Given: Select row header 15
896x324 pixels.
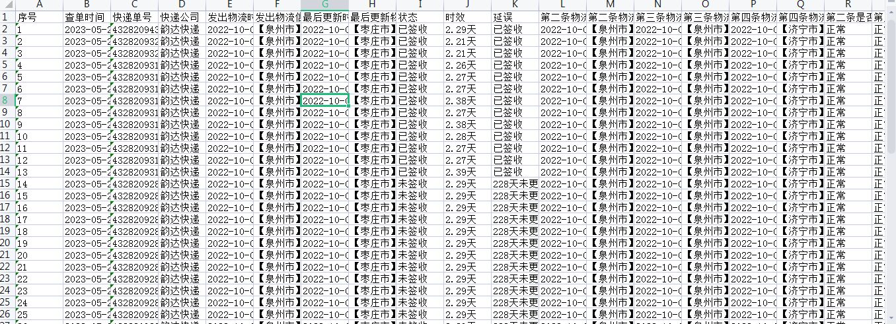Looking at the screenshot, I should tap(8, 183).
